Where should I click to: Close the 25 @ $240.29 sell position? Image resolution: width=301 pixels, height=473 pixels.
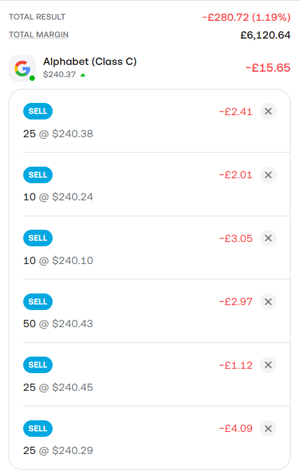pyautogui.click(x=268, y=428)
